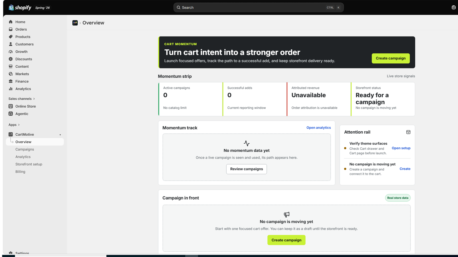The height and width of the screenshot is (257, 458).
Task: Expand the Sales channels section
Action: [x=22, y=99]
